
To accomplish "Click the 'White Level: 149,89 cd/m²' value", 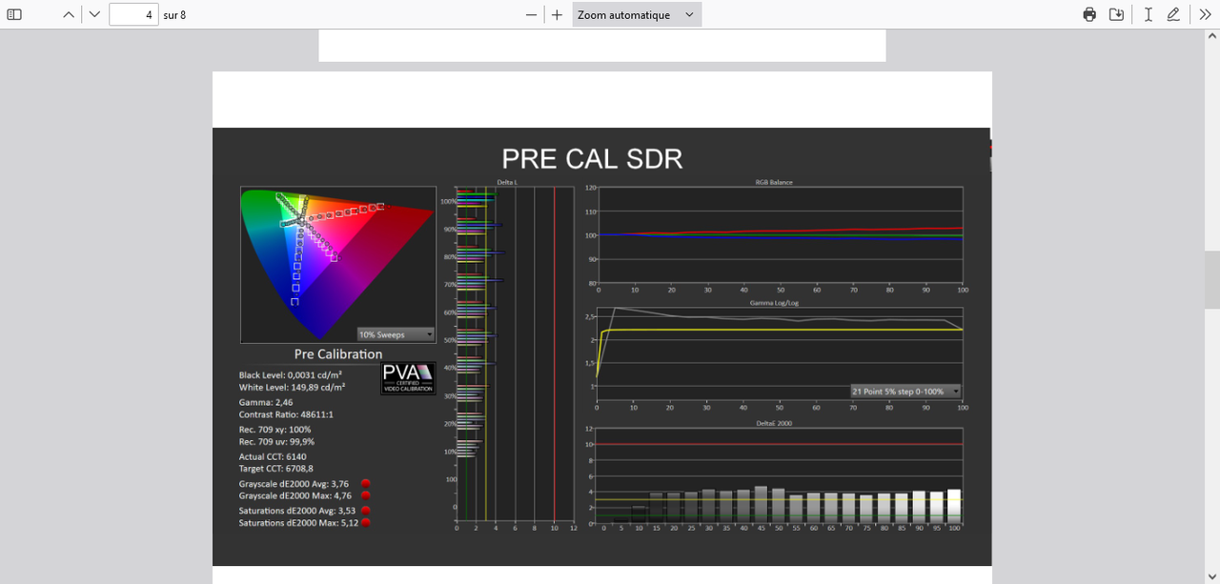I will point(292,387).
